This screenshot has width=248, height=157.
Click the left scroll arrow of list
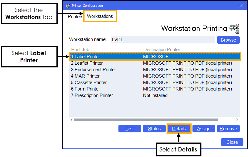tap(72, 120)
